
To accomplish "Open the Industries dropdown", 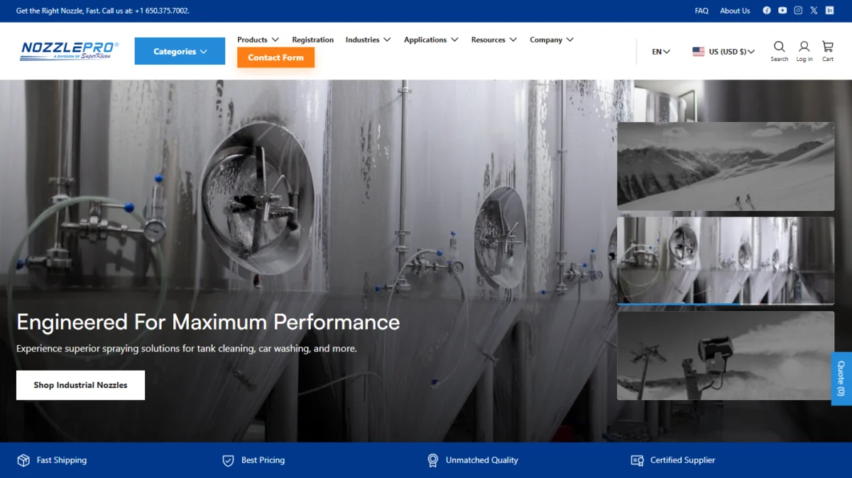I will (368, 40).
